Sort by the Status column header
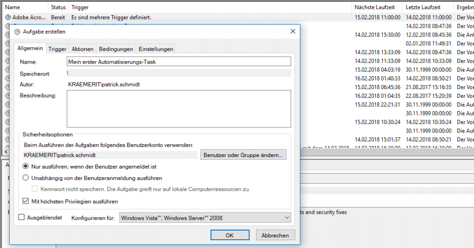 (58, 7)
